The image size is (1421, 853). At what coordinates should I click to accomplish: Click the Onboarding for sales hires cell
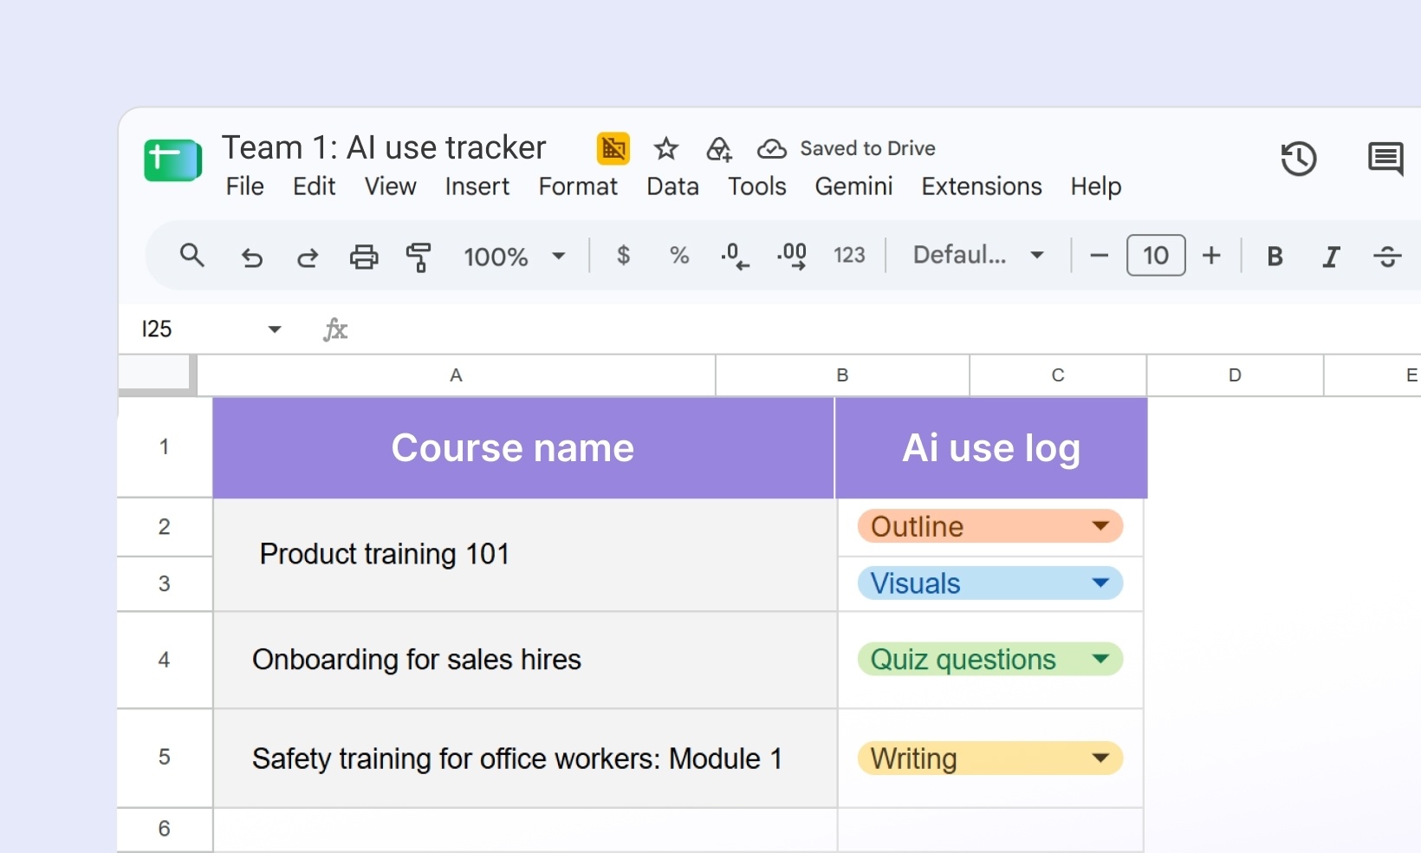(525, 661)
